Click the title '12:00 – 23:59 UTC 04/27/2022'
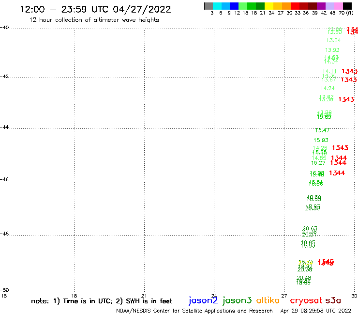 (x=95, y=9)
